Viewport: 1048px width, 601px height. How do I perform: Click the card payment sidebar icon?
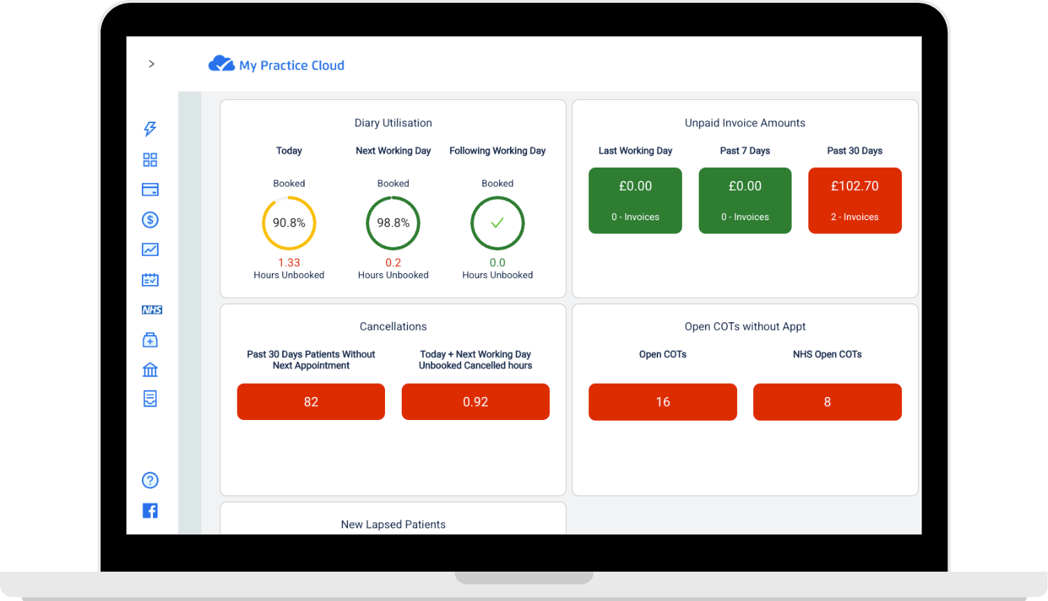(150, 190)
